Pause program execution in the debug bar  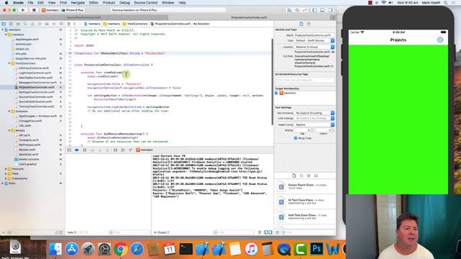85,150
